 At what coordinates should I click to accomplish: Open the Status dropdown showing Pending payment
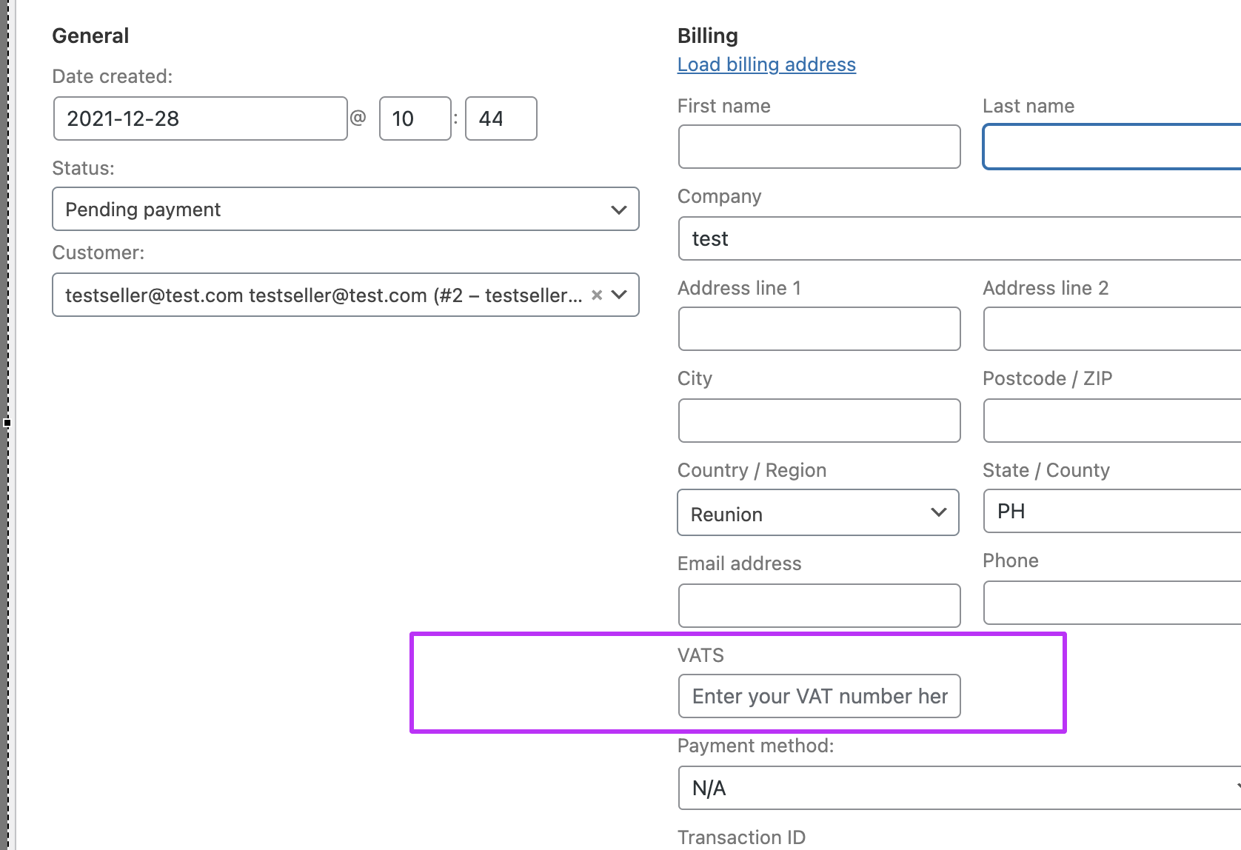[x=345, y=210]
